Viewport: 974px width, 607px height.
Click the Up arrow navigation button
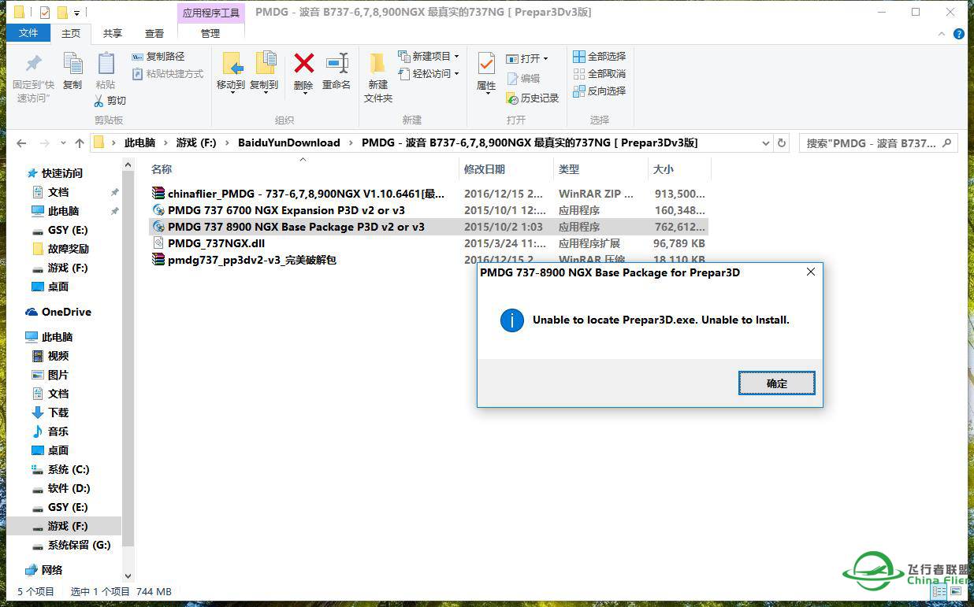coord(80,143)
